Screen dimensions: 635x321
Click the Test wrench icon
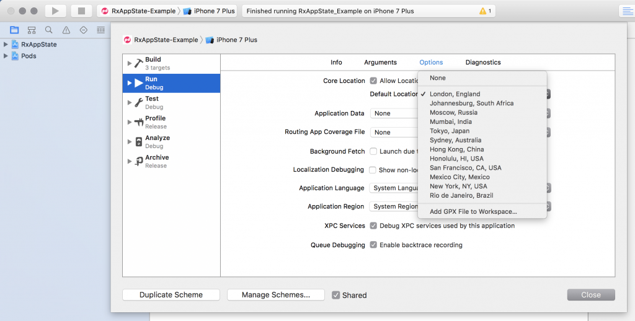(x=139, y=102)
